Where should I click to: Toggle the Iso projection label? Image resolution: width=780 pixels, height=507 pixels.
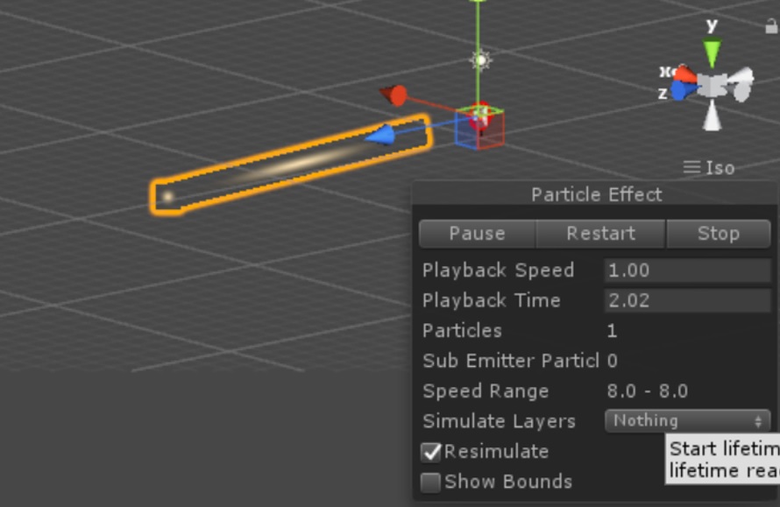pyautogui.click(x=710, y=167)
